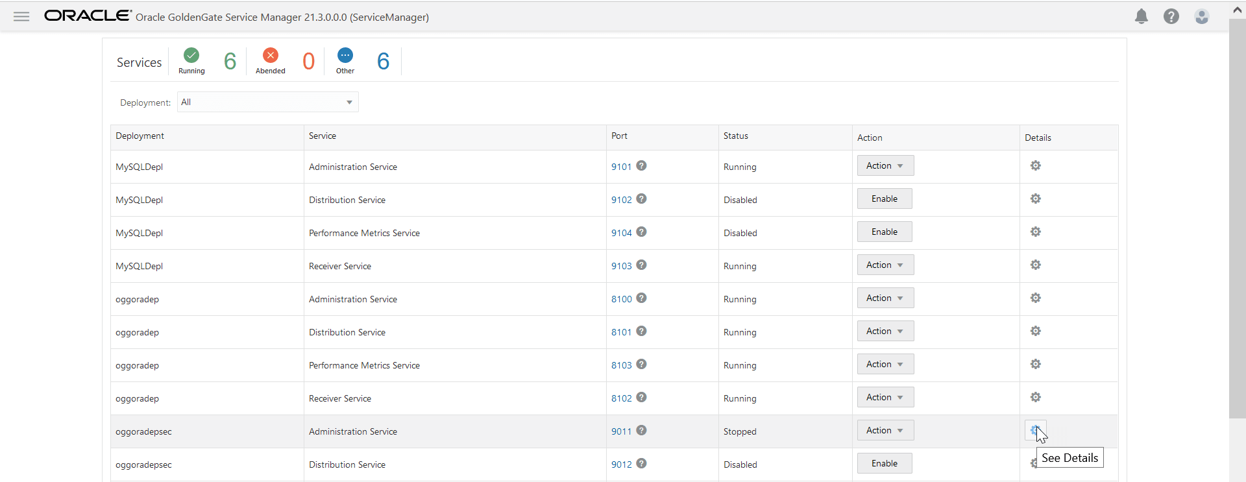Open details gear for MySQLDepl Administration Service
The height and width of the screenshot is (482, 1246).
coord(1035,166)
